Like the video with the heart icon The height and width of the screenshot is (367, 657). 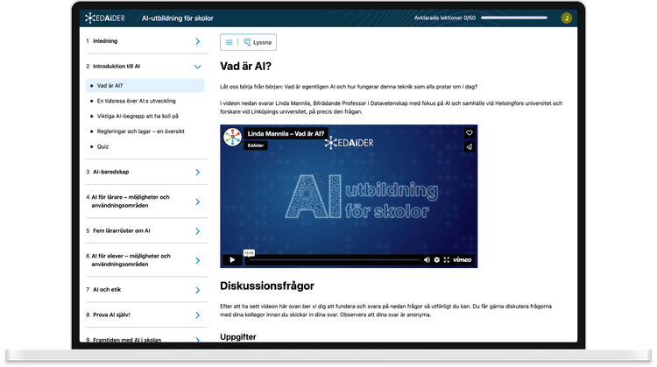point(469,133)
